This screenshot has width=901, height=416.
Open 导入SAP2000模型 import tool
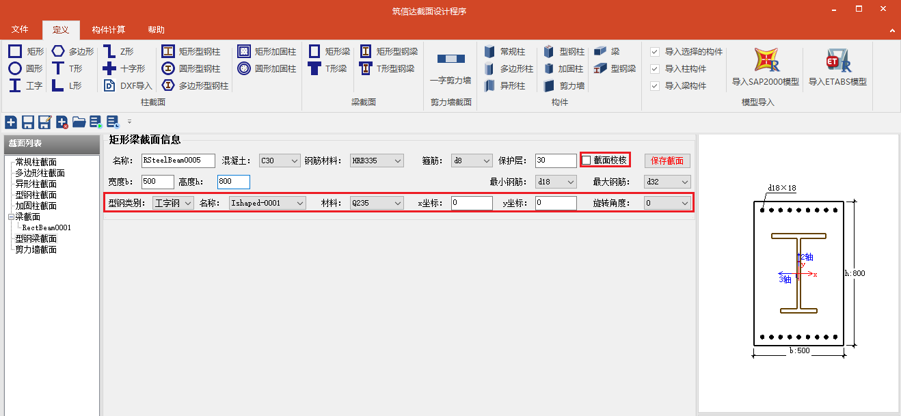(765, 67)
